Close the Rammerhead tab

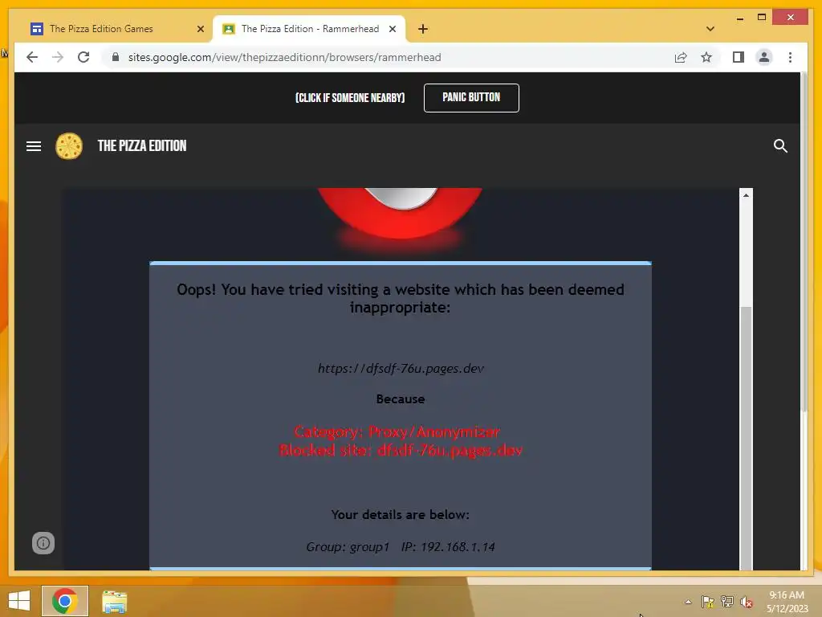coord(392,29)
